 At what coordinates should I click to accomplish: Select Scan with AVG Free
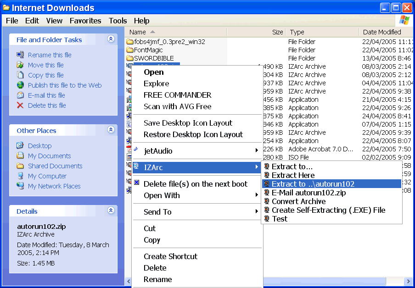(197, 106)
